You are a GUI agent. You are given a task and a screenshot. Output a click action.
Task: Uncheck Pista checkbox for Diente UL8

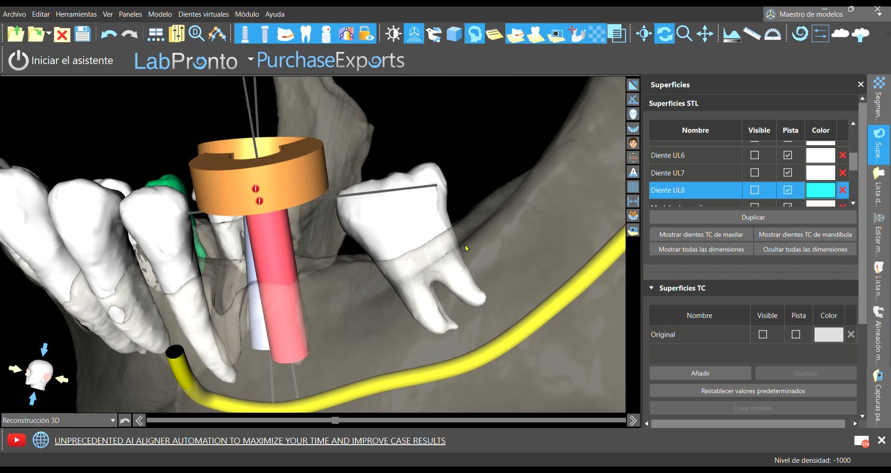point(788,190)
